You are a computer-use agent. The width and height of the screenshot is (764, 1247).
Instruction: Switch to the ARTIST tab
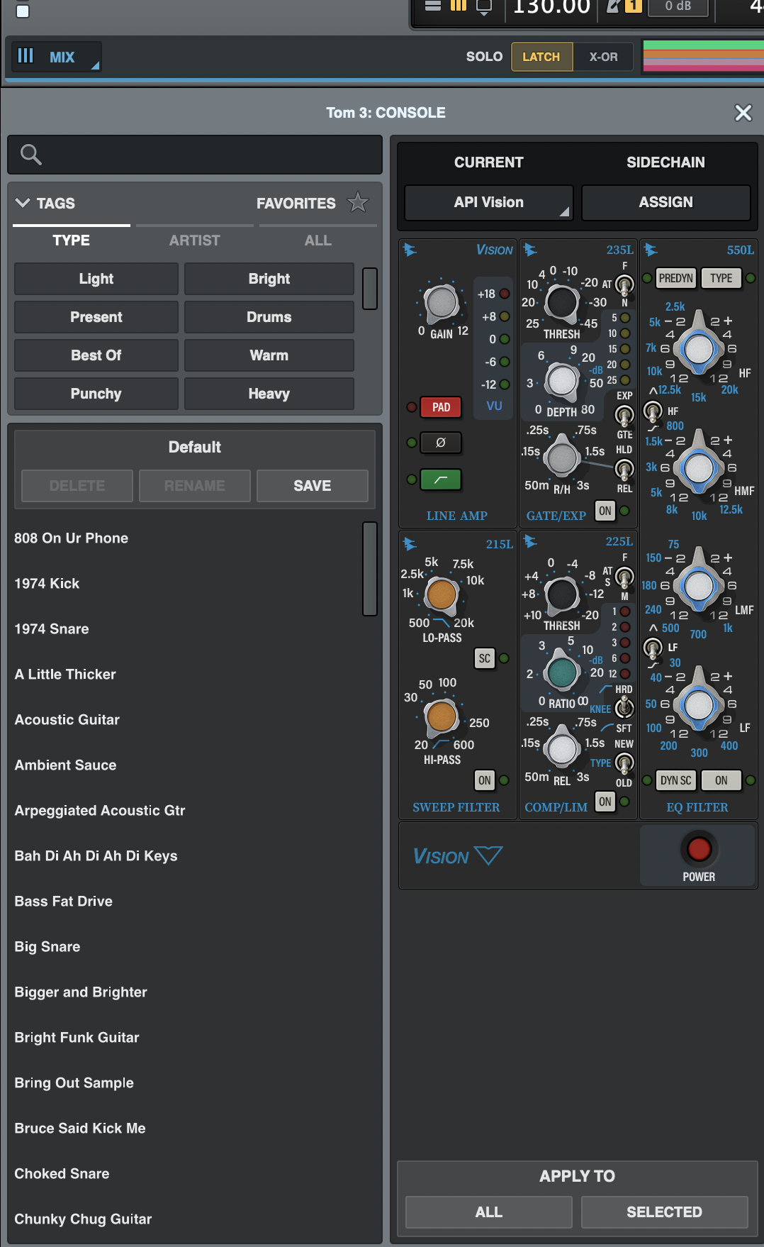(x=194, y=240)
